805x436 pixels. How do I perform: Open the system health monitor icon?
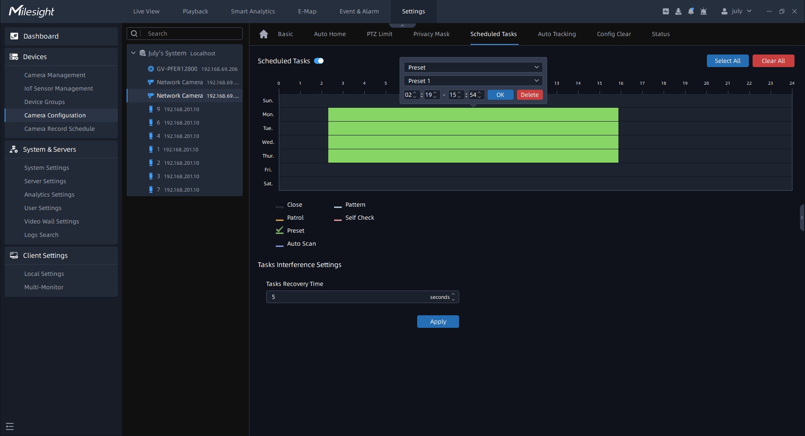click(x=665, y=11)
